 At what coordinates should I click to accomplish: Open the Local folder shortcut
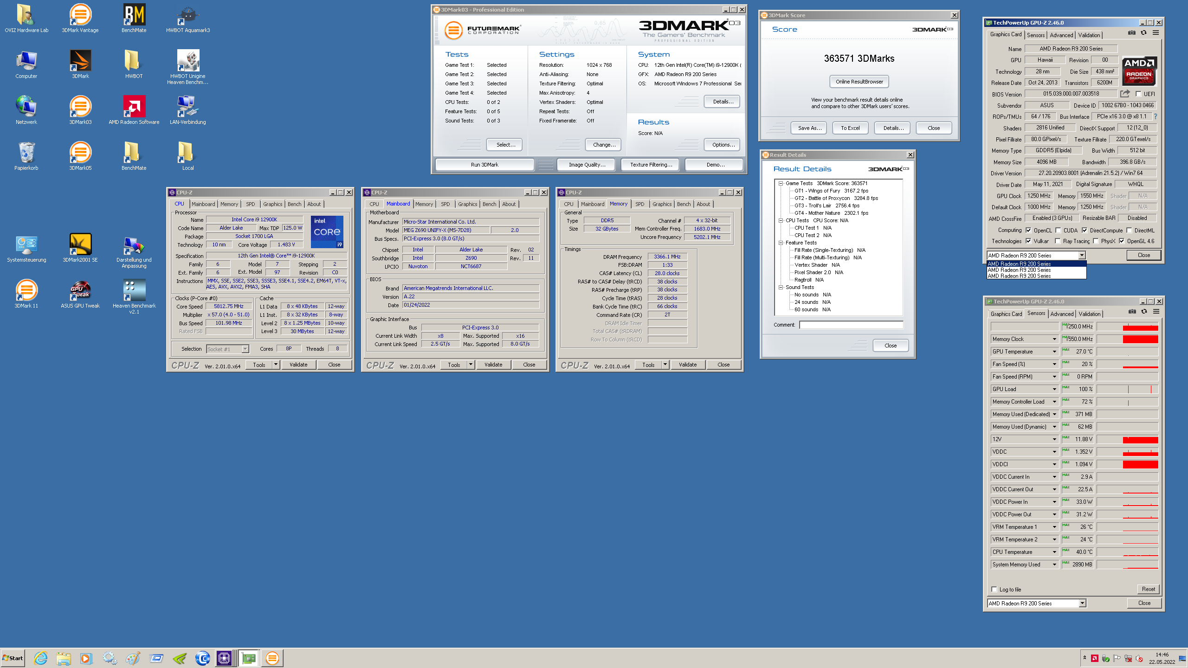(x=188, y=156)
